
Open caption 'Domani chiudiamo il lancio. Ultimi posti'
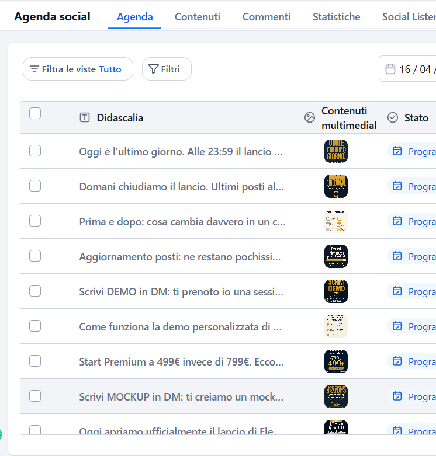[x=181, y=187]
